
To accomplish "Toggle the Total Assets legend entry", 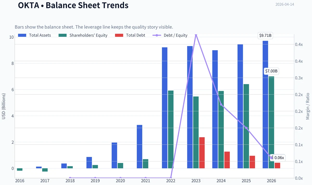I will point(35,35).
